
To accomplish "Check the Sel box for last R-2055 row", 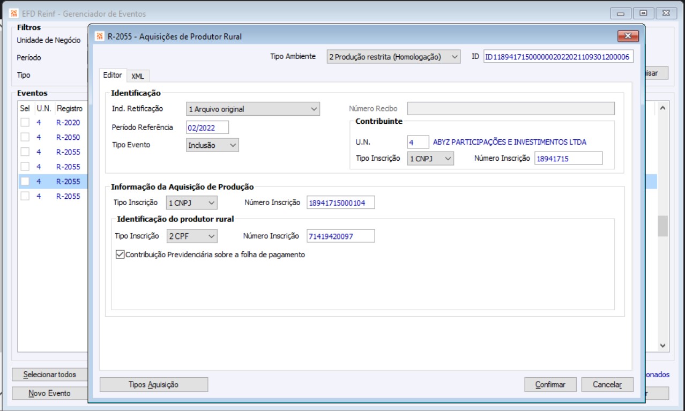I will (x=25, y=196).
